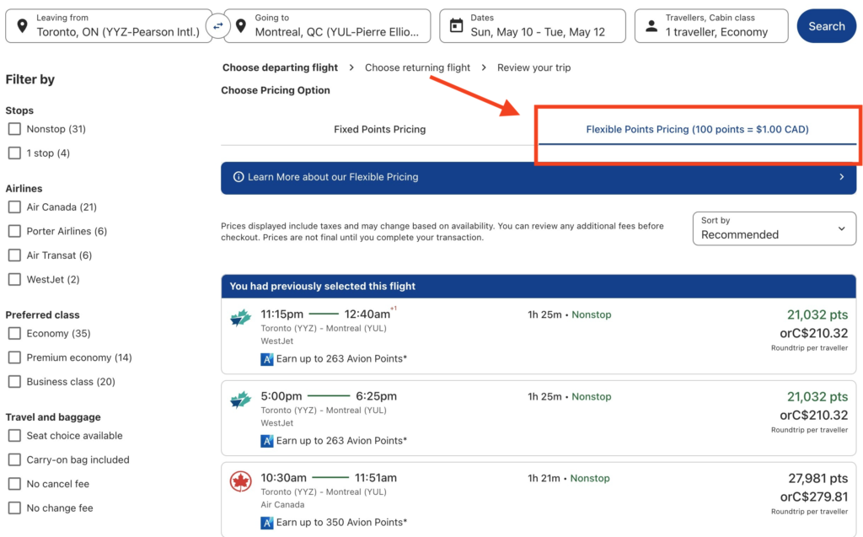Switch to the Fixed Points Pricing tab
863x537 pixels.
click(x=379, y=129)
